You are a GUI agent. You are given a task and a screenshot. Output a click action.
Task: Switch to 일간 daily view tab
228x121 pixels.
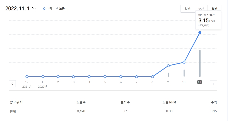click(187, 9)
